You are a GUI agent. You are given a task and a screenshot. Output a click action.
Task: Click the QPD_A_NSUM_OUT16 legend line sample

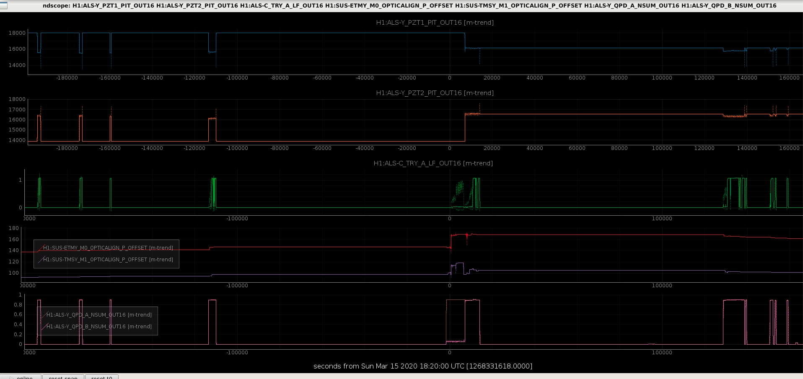[x=44, y=315]
